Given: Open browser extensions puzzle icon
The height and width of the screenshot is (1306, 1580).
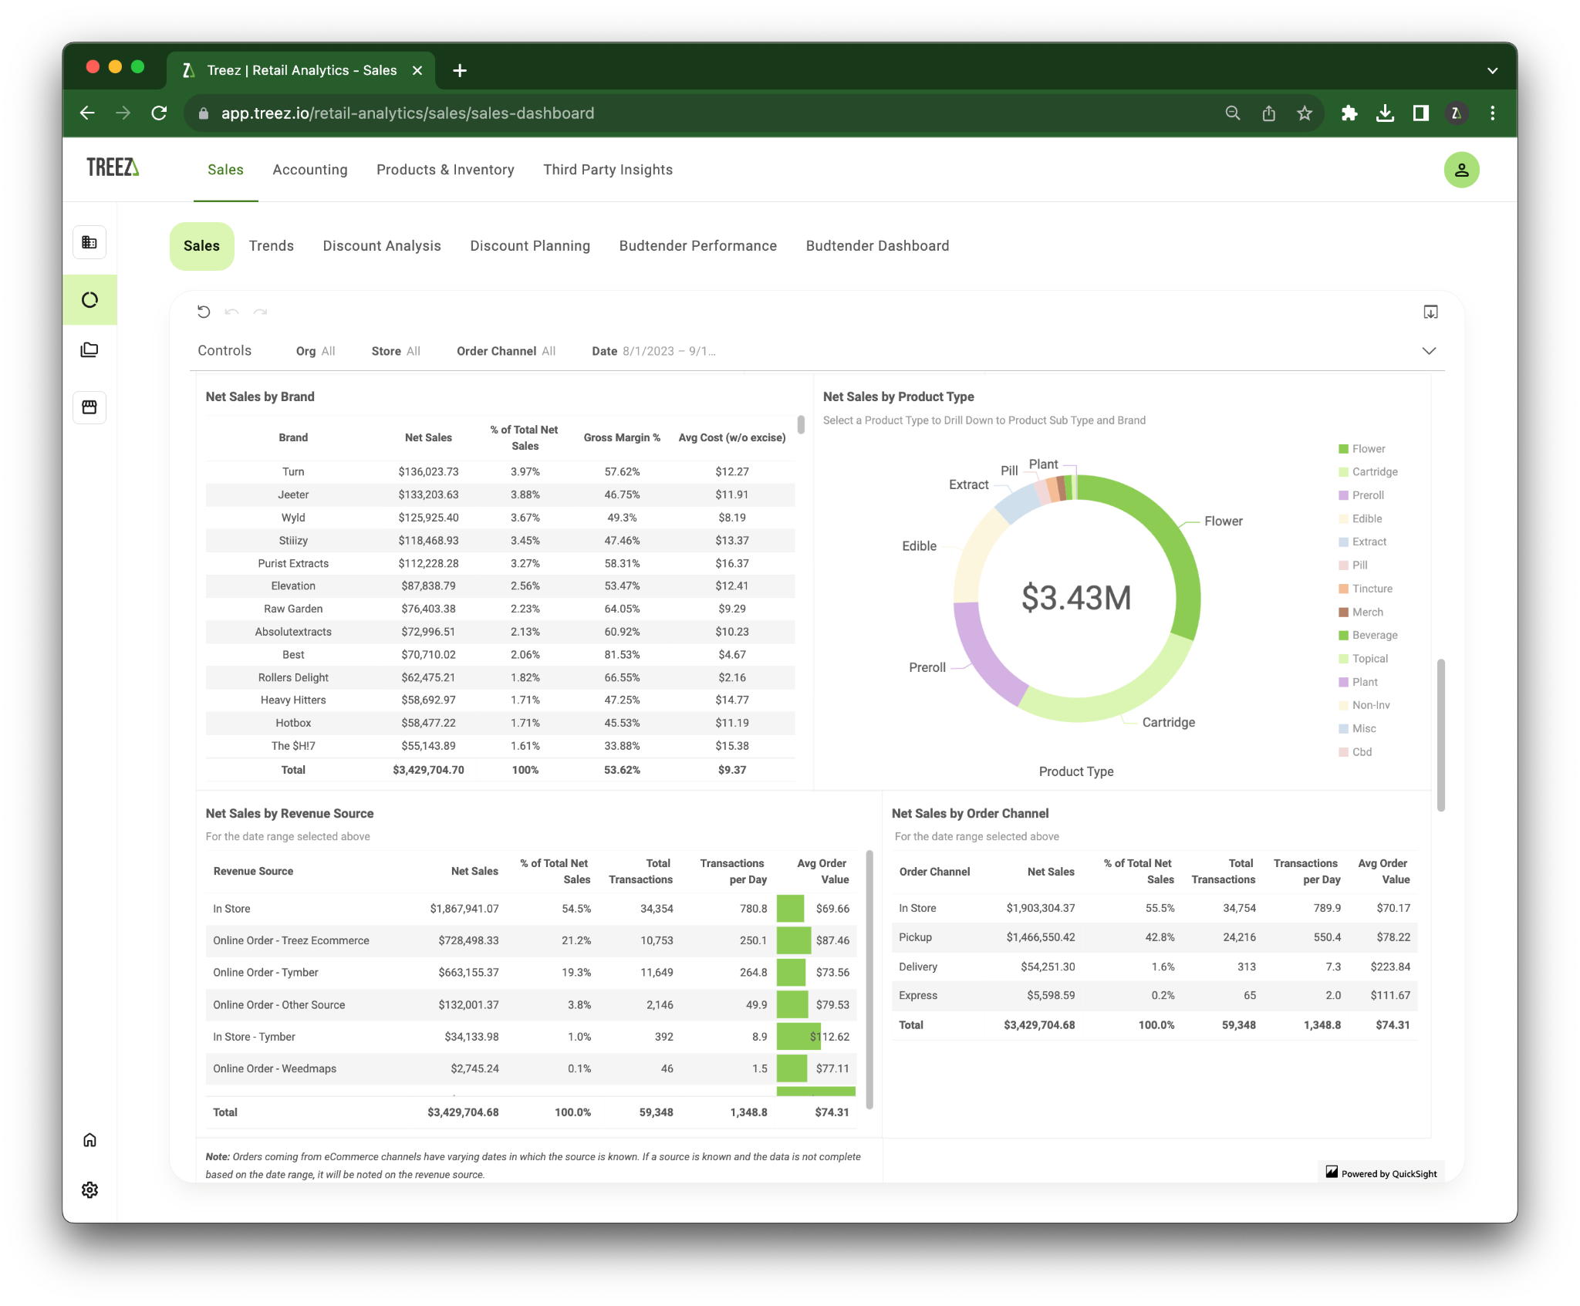Looking at the screenshot, I should pyautogui.click(x=1349, y=113).
